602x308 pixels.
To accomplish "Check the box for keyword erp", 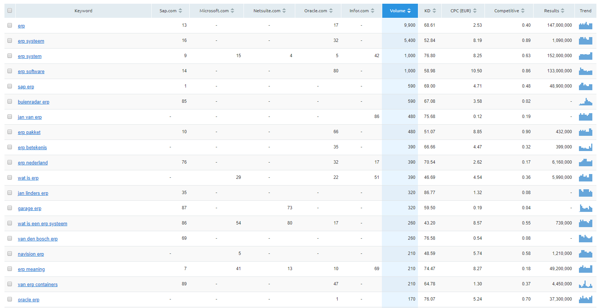I will (x=10, y=25).
